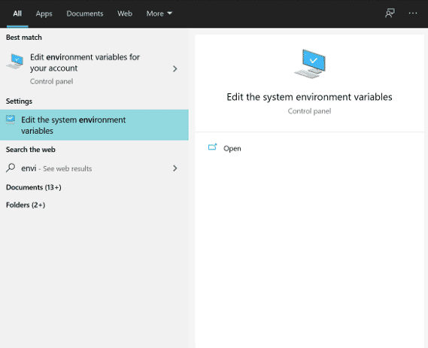Expand Documents (13+) results group
Viewport: 428px width, 348px height.
(34, 187)
